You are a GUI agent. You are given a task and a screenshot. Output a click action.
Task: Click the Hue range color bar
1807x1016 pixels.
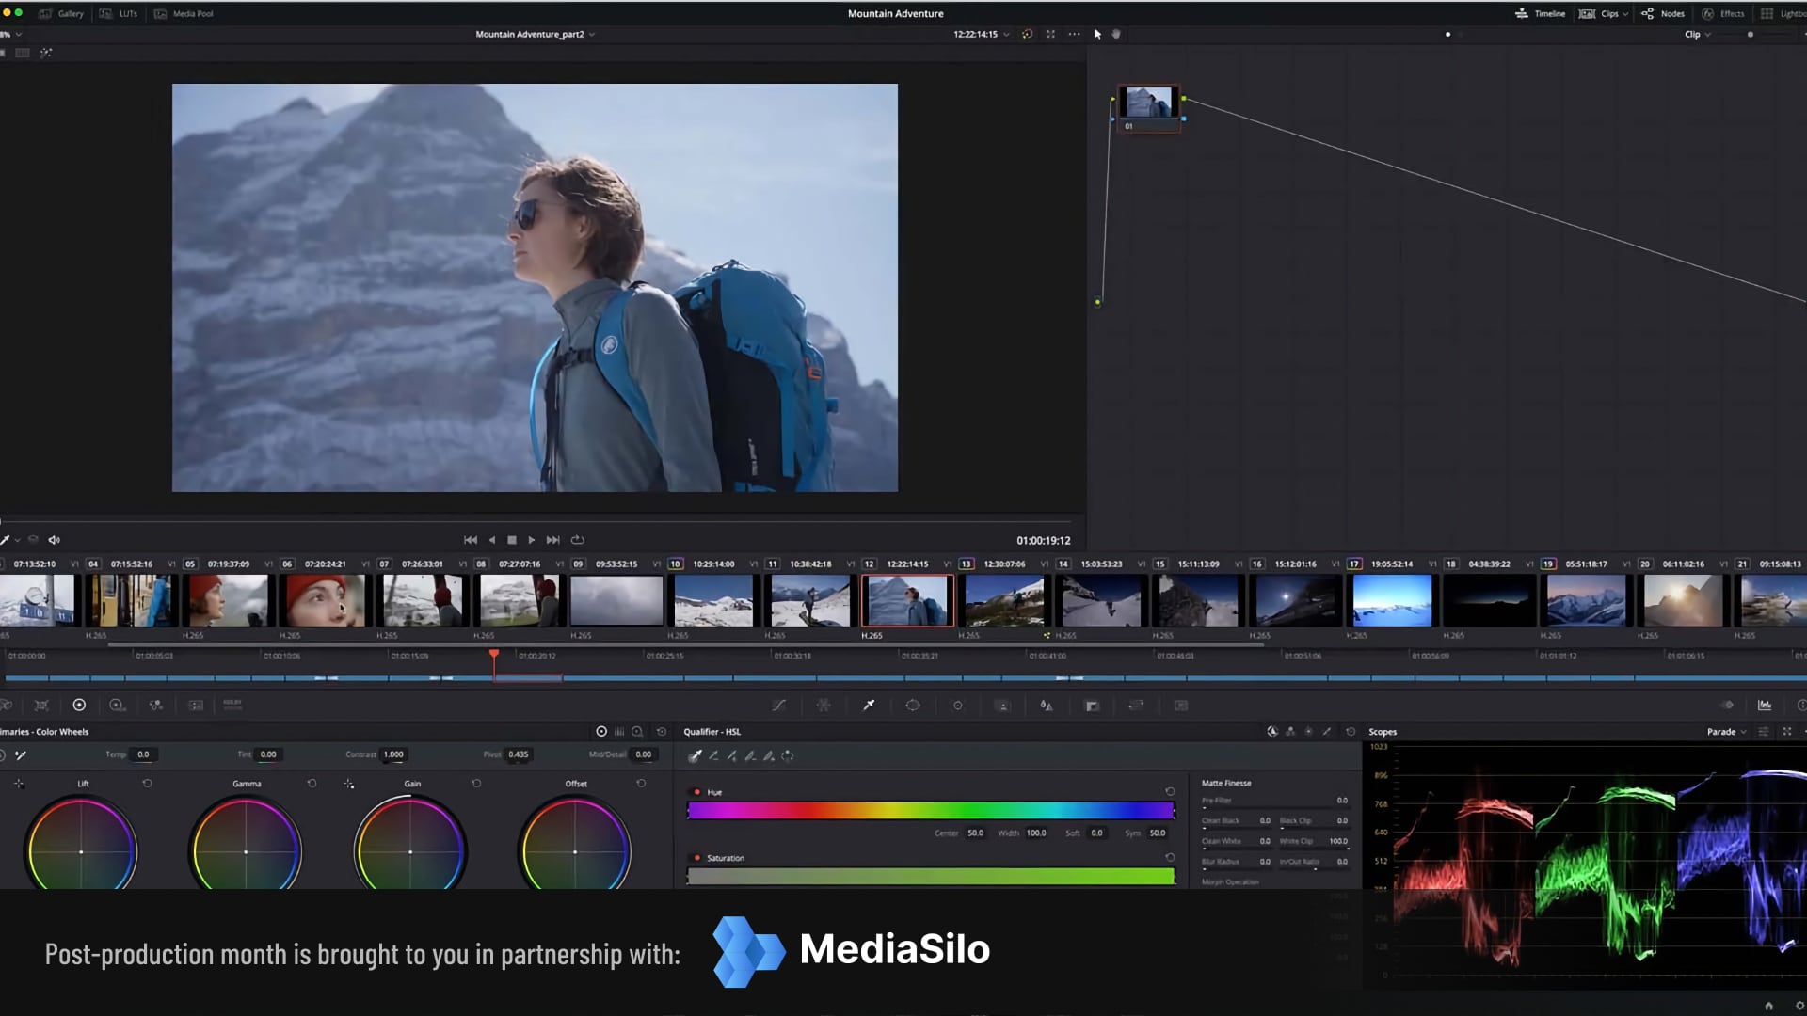[930, 811]
